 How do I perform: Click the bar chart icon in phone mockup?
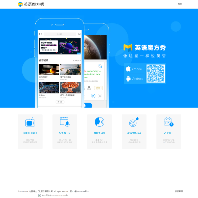(79, 34)
